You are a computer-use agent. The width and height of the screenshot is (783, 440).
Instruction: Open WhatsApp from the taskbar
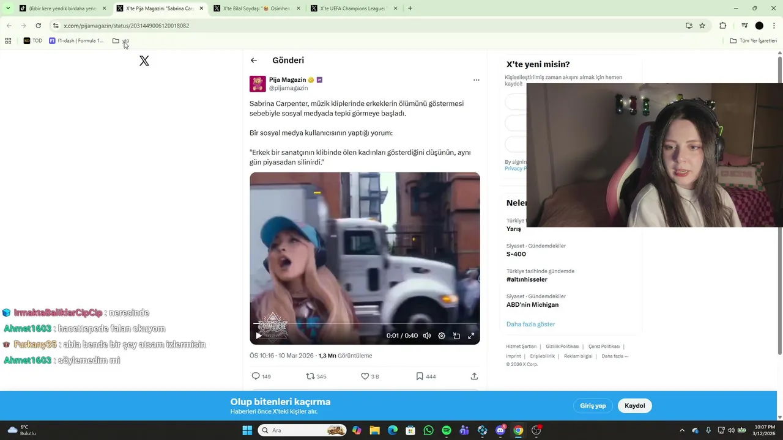pos(428,430)
